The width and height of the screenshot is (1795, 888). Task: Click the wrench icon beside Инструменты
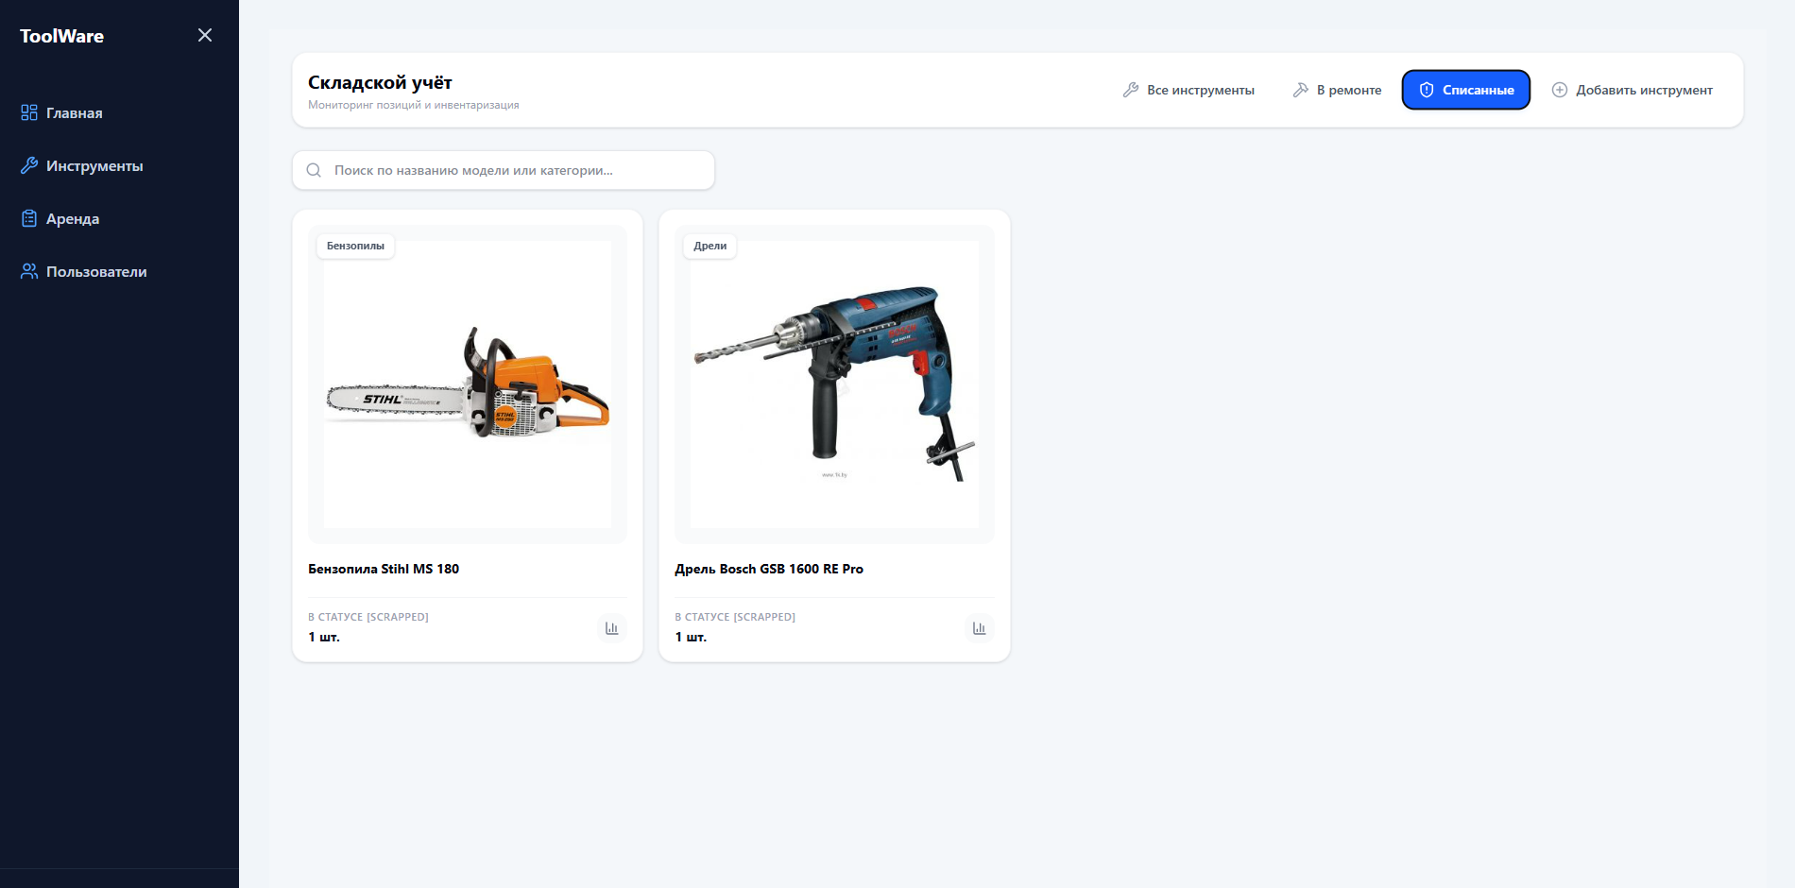tap(29, 165)
